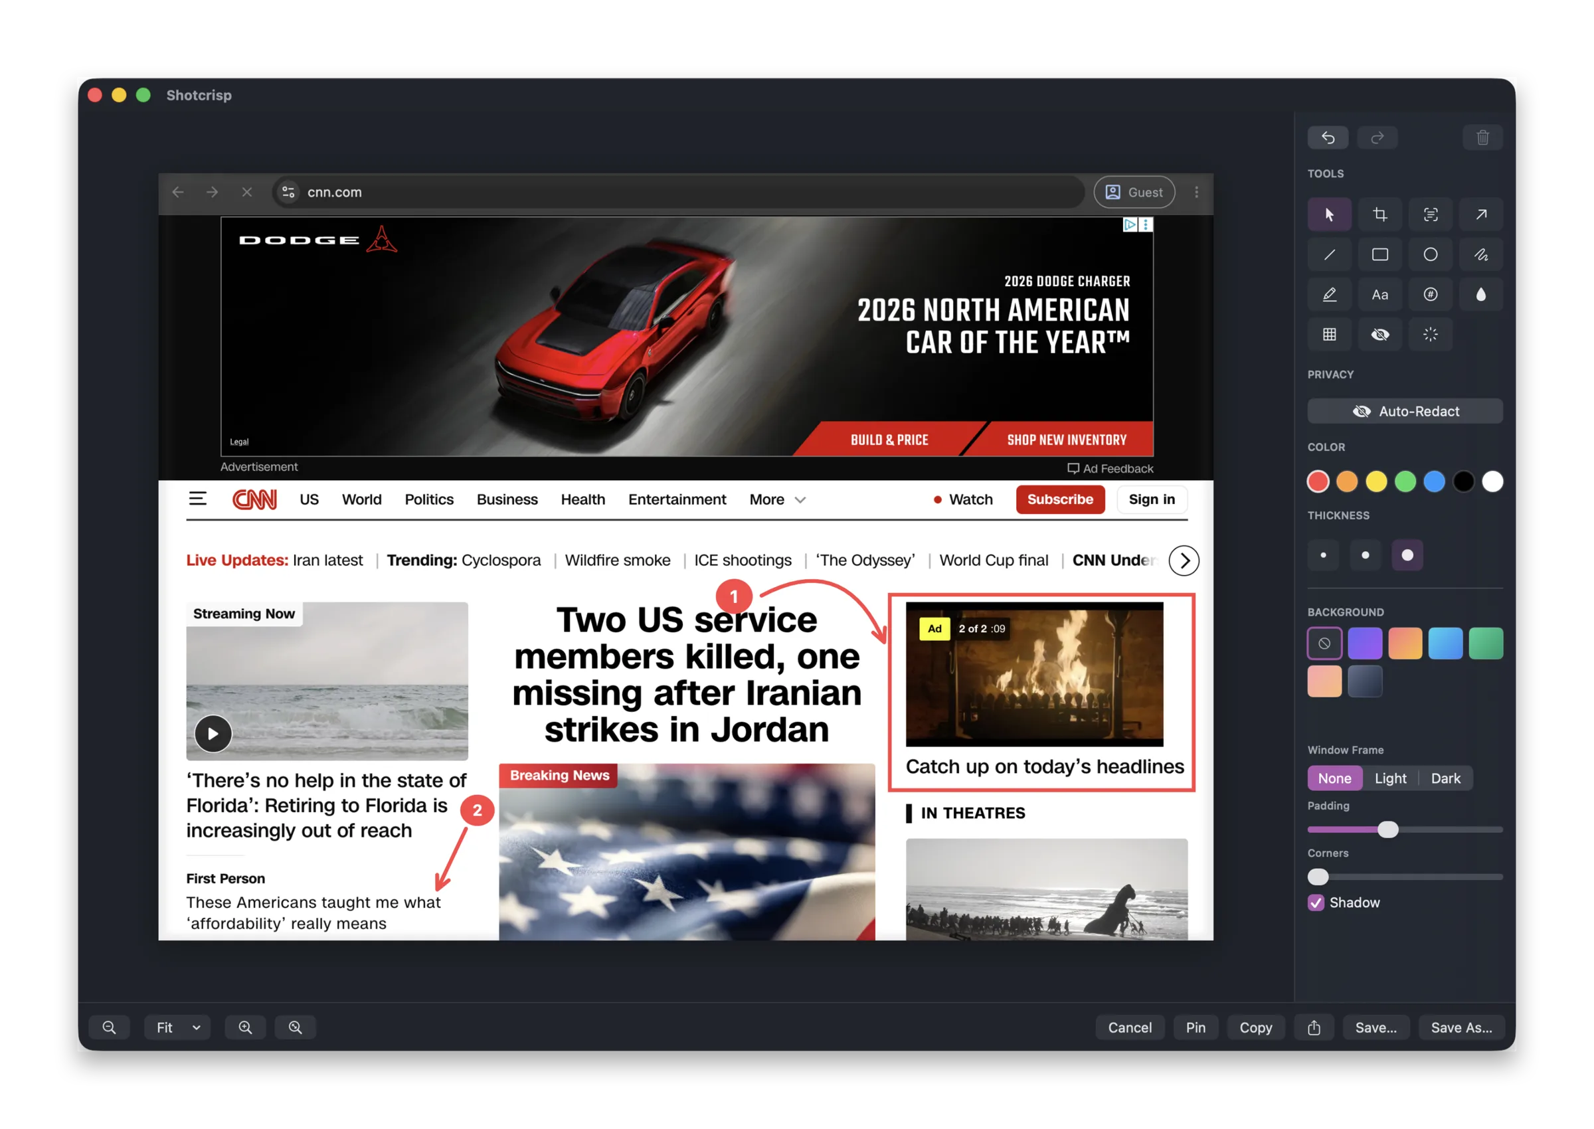Pick the white annotation color
The width and height of the screenshot is (1594, 1129).
[x=1492, y=481]
